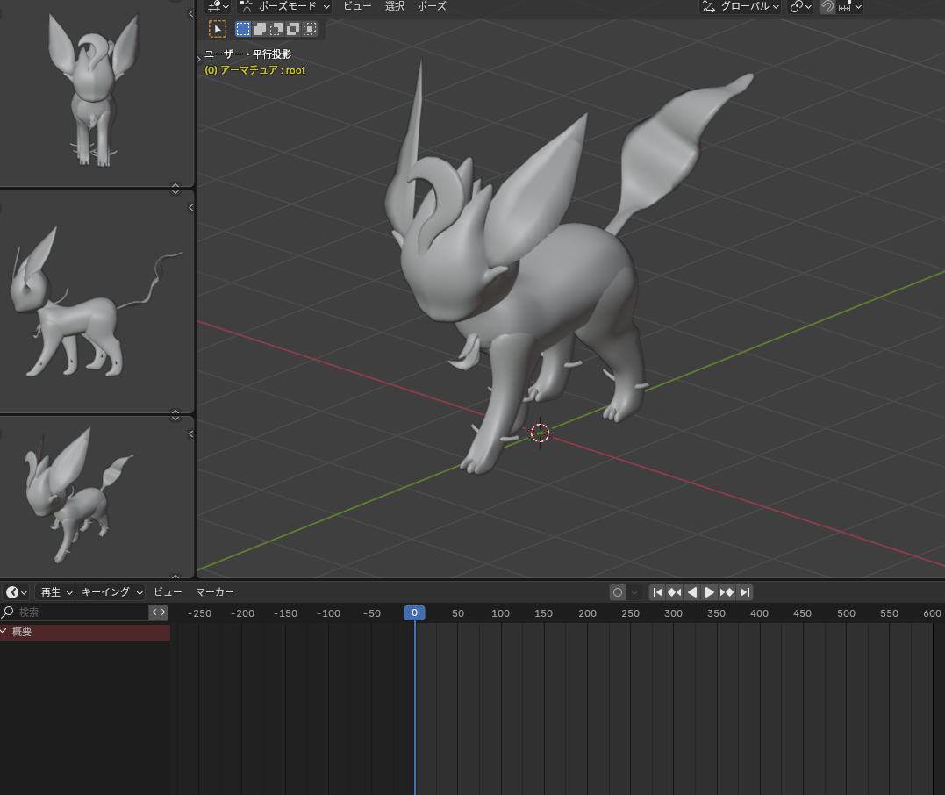
Task: Expand the キーイング dropdown in timeline
Action: tap(111, 592)
